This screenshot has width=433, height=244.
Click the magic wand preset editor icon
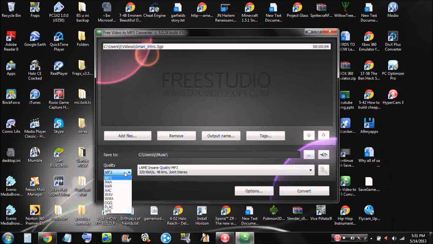click(324, 170)
